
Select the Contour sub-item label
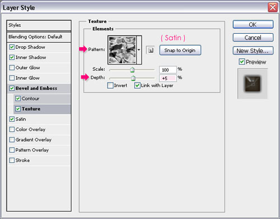(x=30, y=98)
